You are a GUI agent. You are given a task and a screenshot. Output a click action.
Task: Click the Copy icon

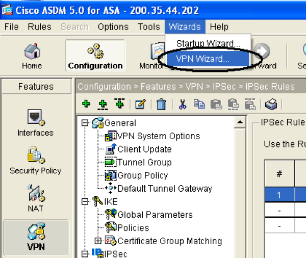[x=199, y=104]
